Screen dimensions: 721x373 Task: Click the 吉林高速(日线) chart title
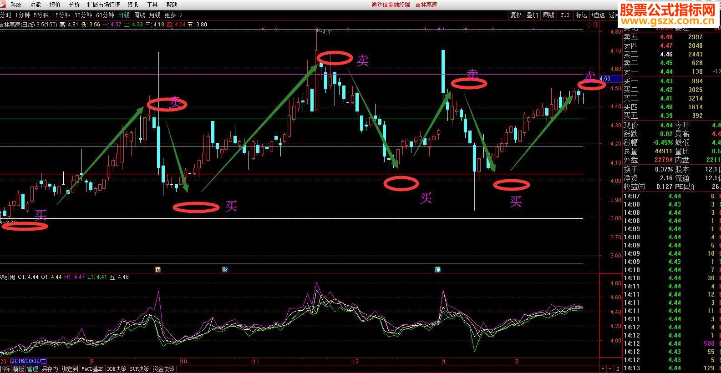tap(17, 25)
